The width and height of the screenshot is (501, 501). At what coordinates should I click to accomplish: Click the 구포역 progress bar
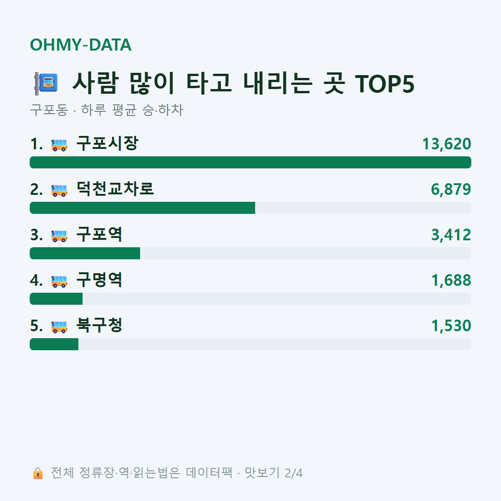(250, 253)
